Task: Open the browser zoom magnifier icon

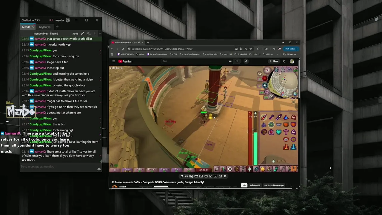Action: click(x=246, y=49)
